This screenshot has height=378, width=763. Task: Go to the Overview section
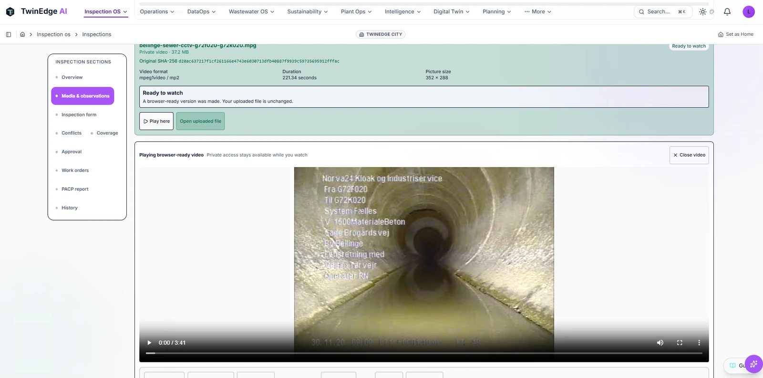click(x=72, y=77)
